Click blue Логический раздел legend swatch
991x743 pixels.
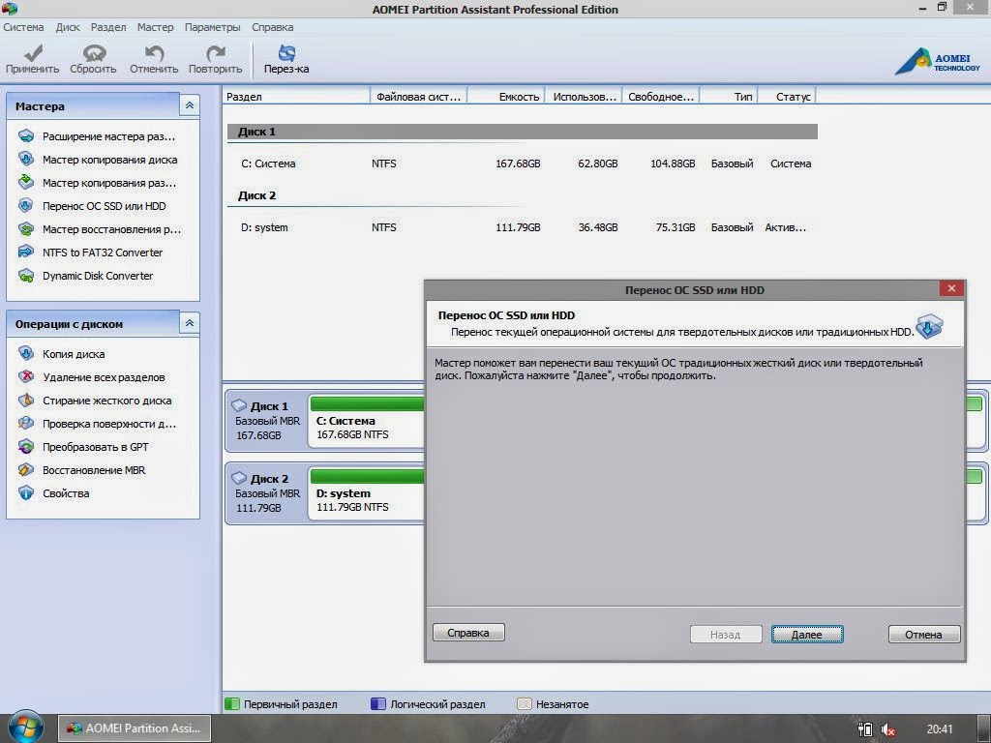coord(378,704)
